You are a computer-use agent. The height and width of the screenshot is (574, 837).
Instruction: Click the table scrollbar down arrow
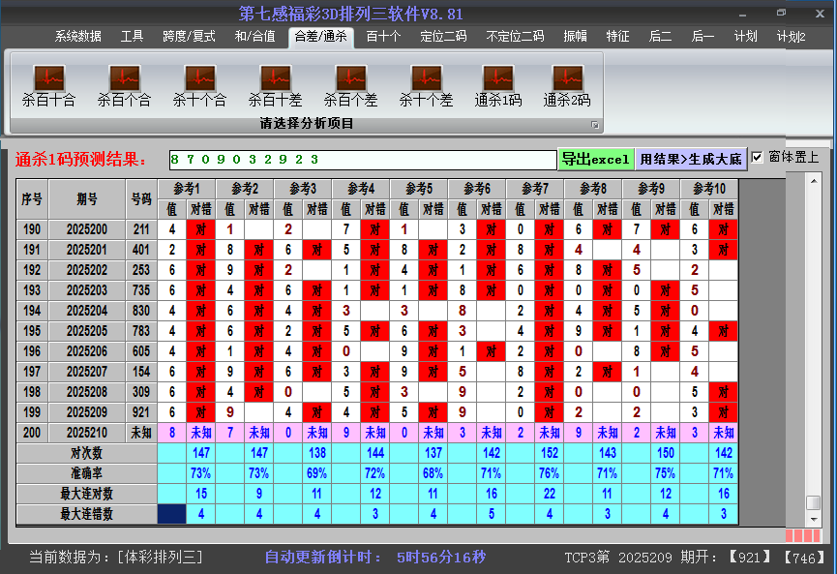(x=814, y=519)
